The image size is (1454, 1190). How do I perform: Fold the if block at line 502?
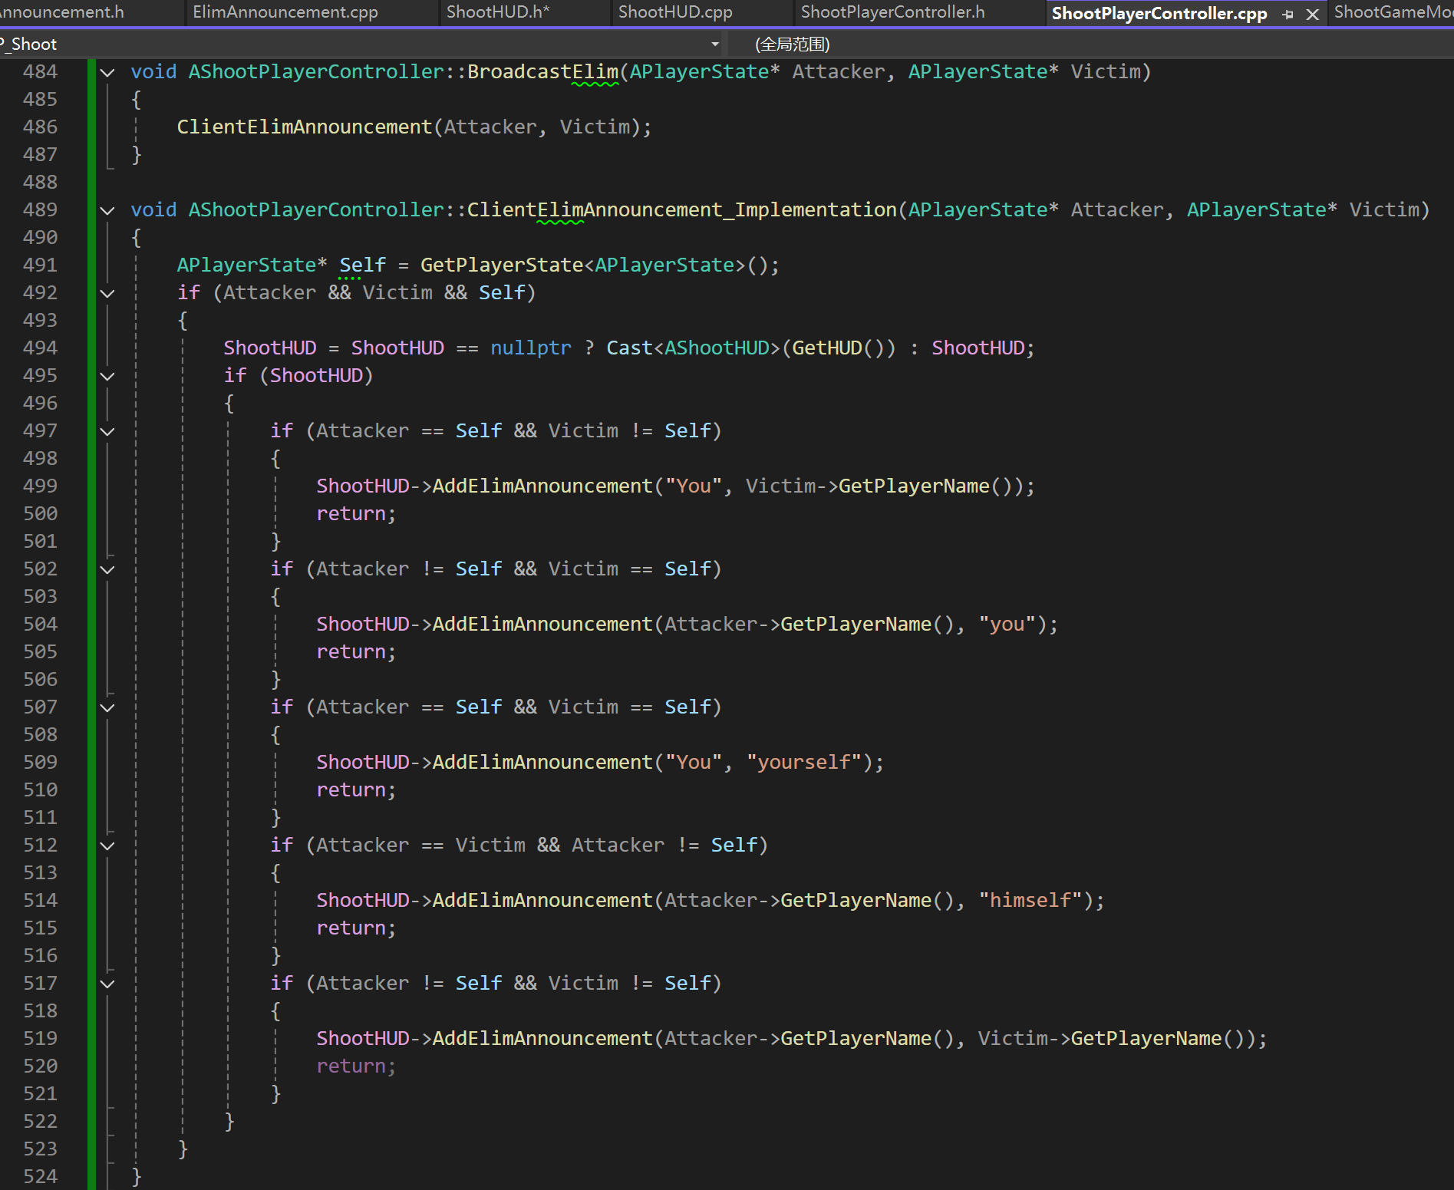point(107,569)
